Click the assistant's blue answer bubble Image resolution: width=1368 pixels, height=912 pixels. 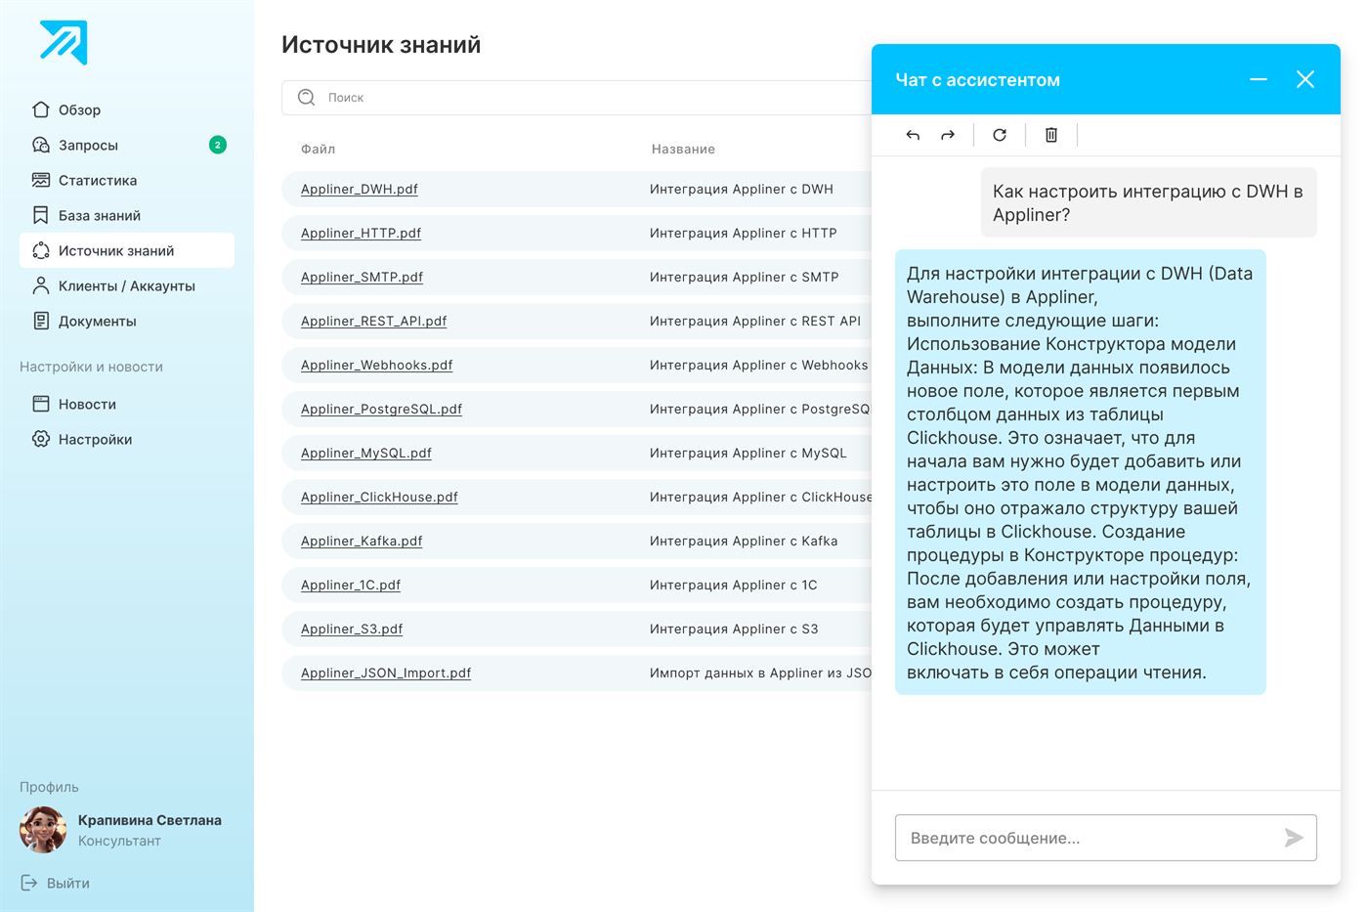1081,472
